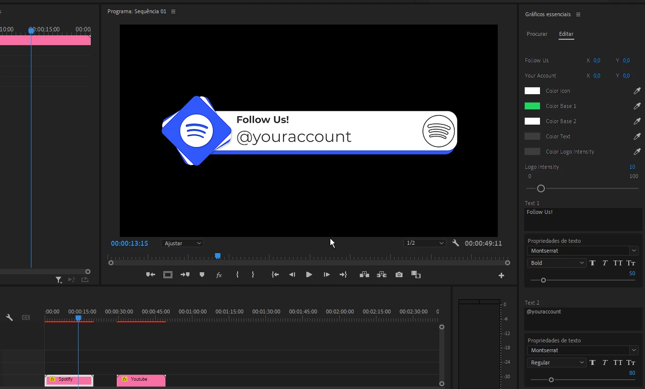645x389 pixels.
Task: Open filter icon in source panel
Action: pyautogui.click(x=59, y=280)
